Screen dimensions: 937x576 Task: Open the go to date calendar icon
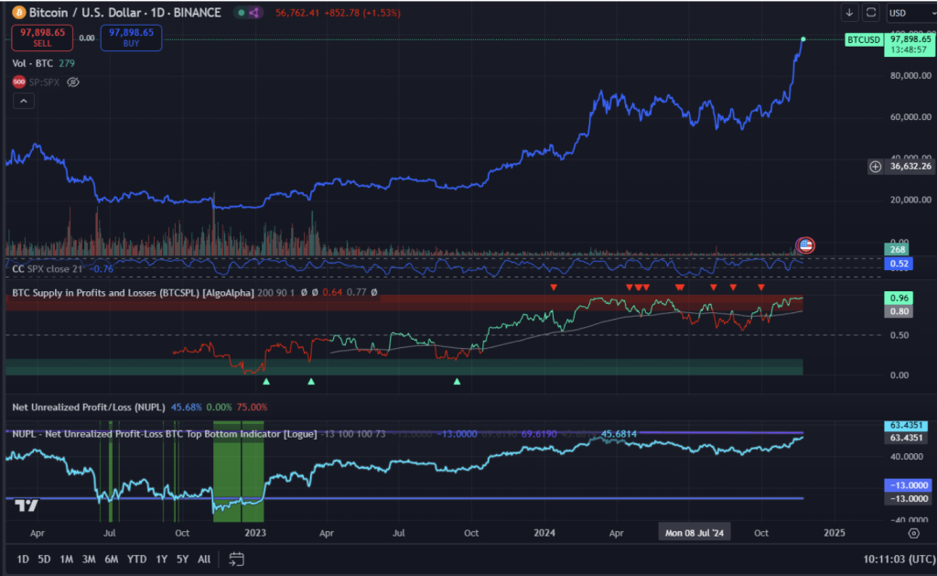coord(236,559)
